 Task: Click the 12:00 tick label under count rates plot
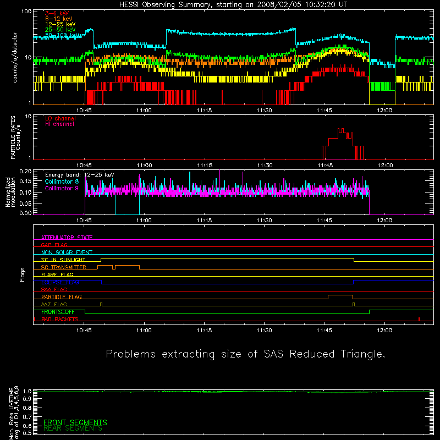point(384,111)
